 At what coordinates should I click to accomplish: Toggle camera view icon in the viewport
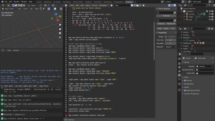coord(60,33)
